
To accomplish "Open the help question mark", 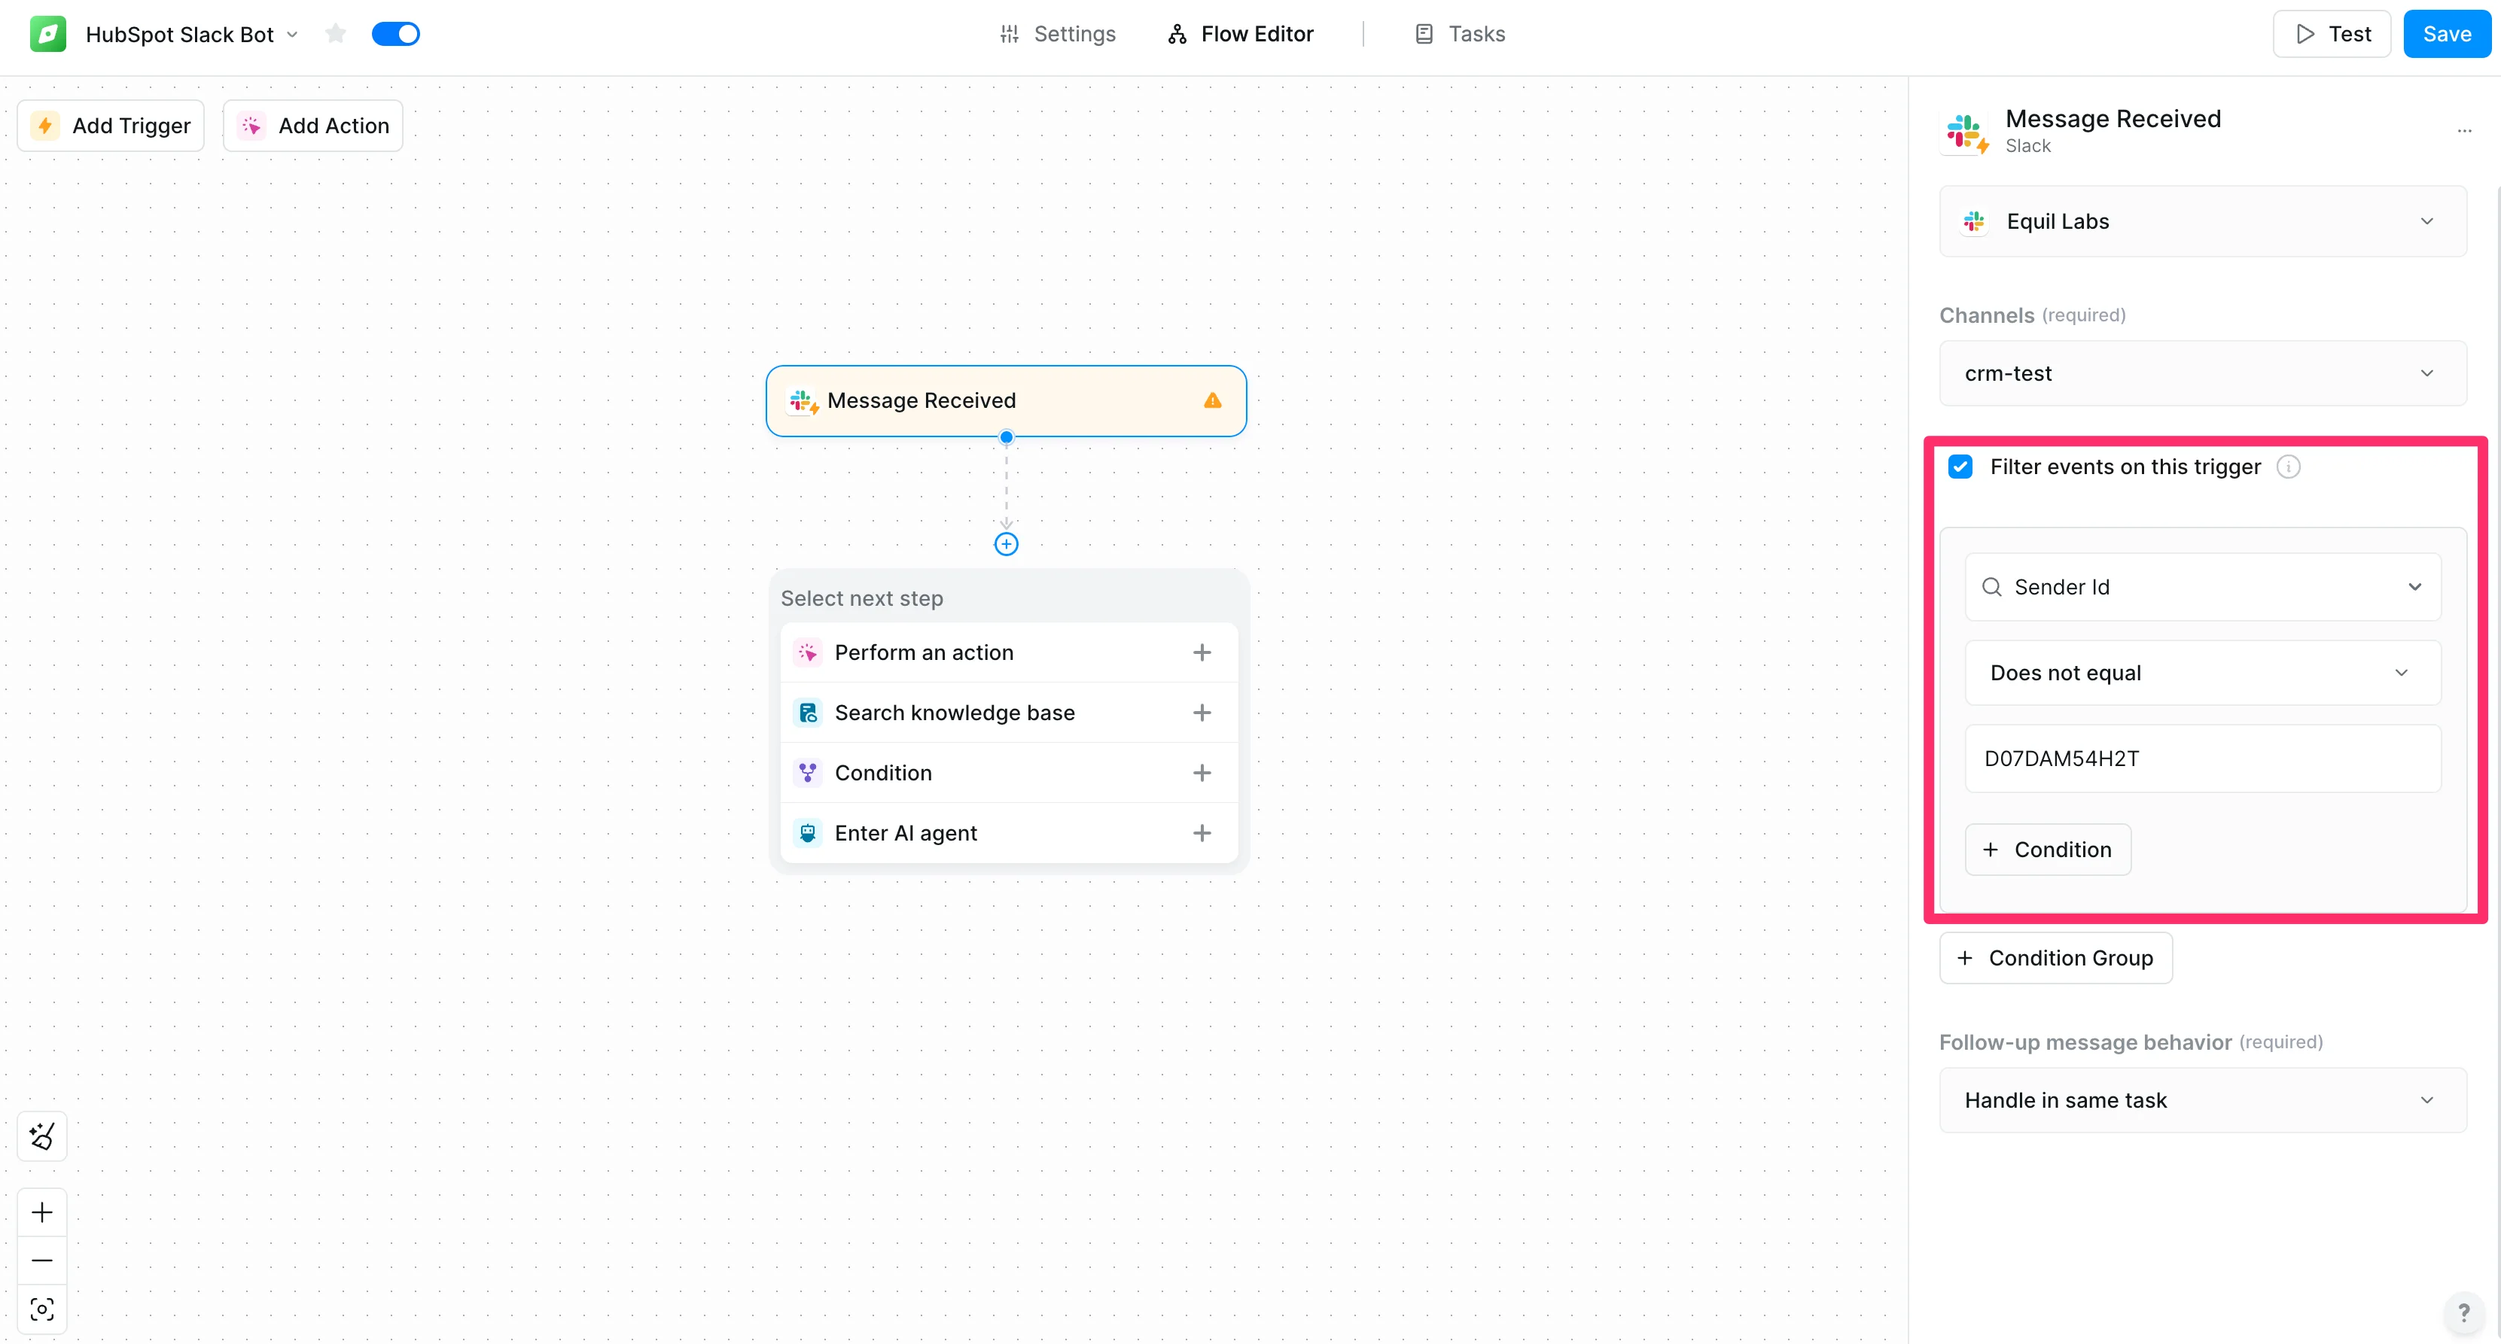I will pyautogui.click(x=2463, y=1313).
